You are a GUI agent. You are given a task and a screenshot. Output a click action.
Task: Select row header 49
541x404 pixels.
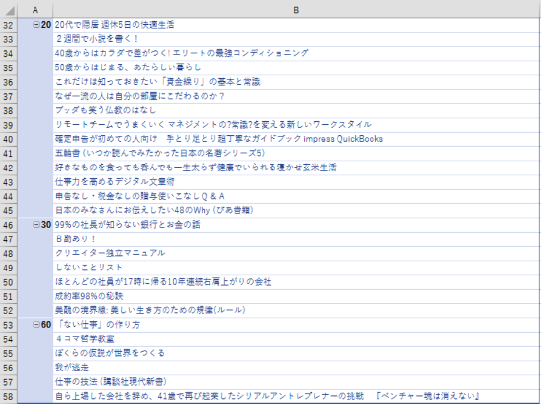pos(9,268)
